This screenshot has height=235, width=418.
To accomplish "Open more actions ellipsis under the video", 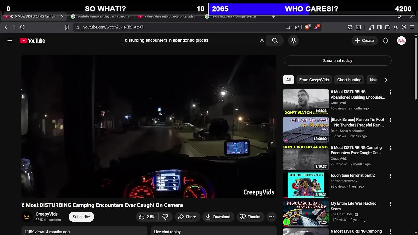I will pyautogui.click(x=271, y=217).
